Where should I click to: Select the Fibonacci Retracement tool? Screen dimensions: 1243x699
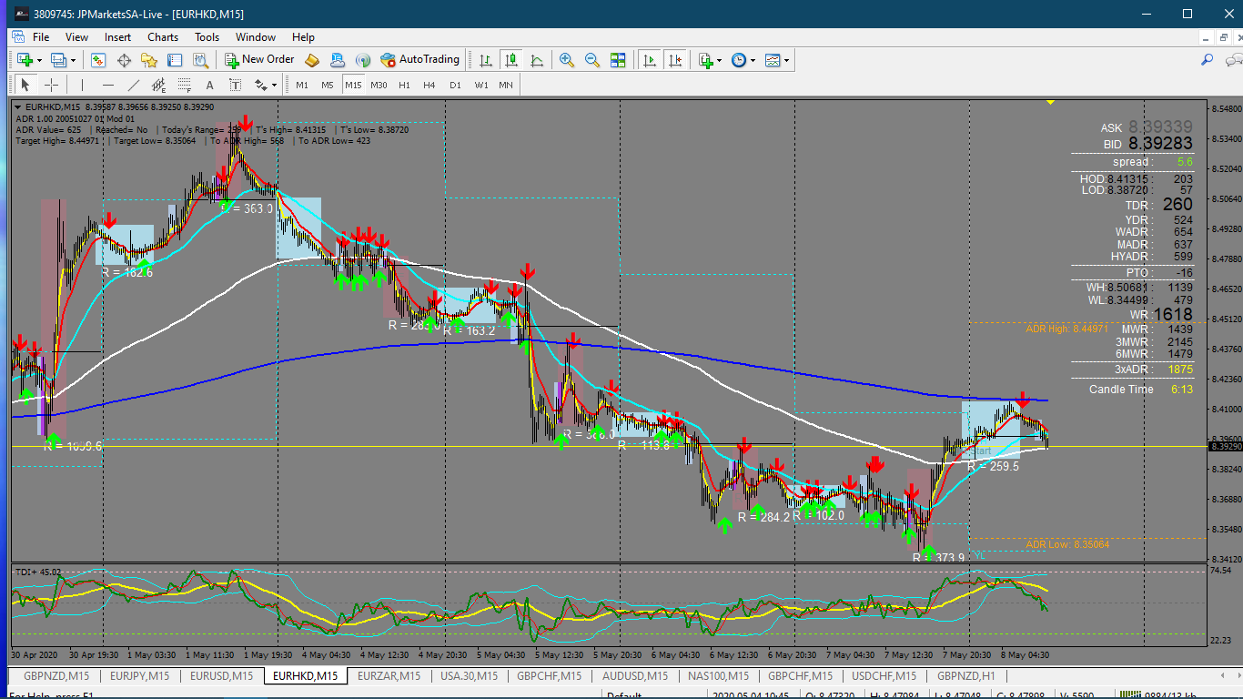pyautogui.click(x=185, y=85)
